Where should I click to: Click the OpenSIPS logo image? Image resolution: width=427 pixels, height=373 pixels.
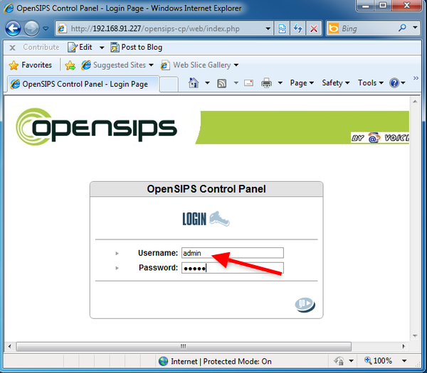(x=96, y=126)
